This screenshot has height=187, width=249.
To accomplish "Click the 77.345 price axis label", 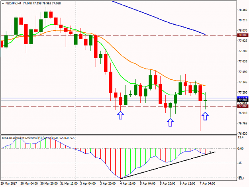I will (243, 82).
